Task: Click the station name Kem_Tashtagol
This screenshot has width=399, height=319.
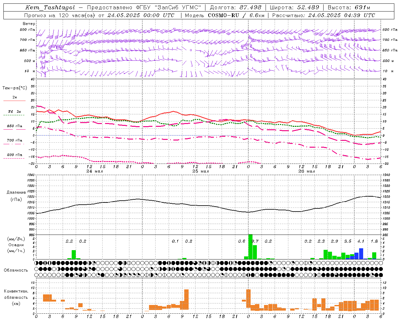Action: coord(50,8)
